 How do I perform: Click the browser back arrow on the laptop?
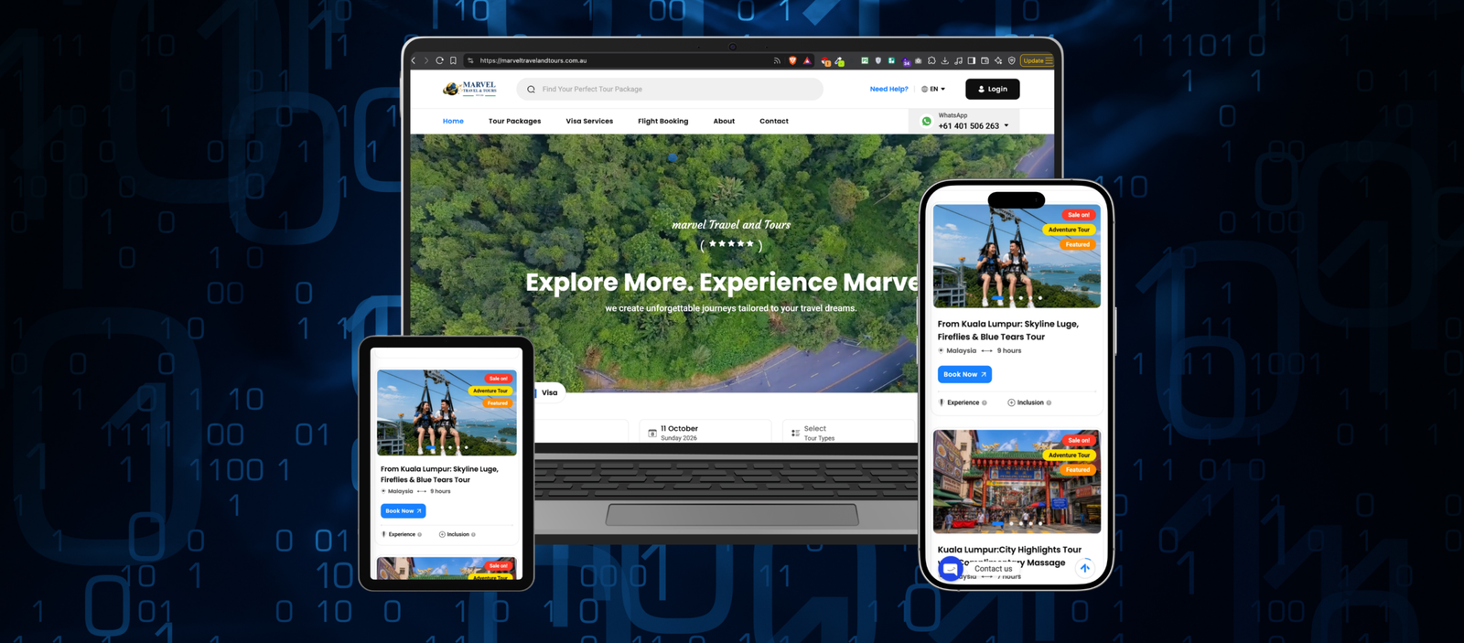(x=414, y=60)
